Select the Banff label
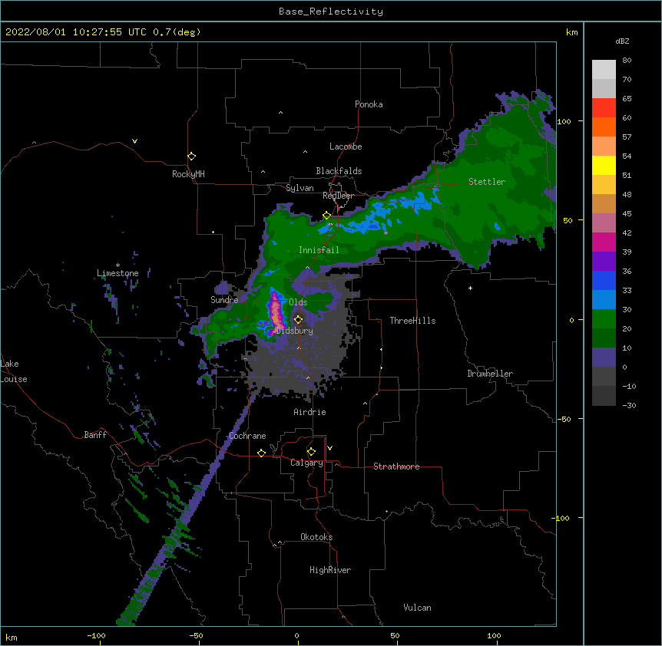The image size is (662, 646). coord(95,435)
